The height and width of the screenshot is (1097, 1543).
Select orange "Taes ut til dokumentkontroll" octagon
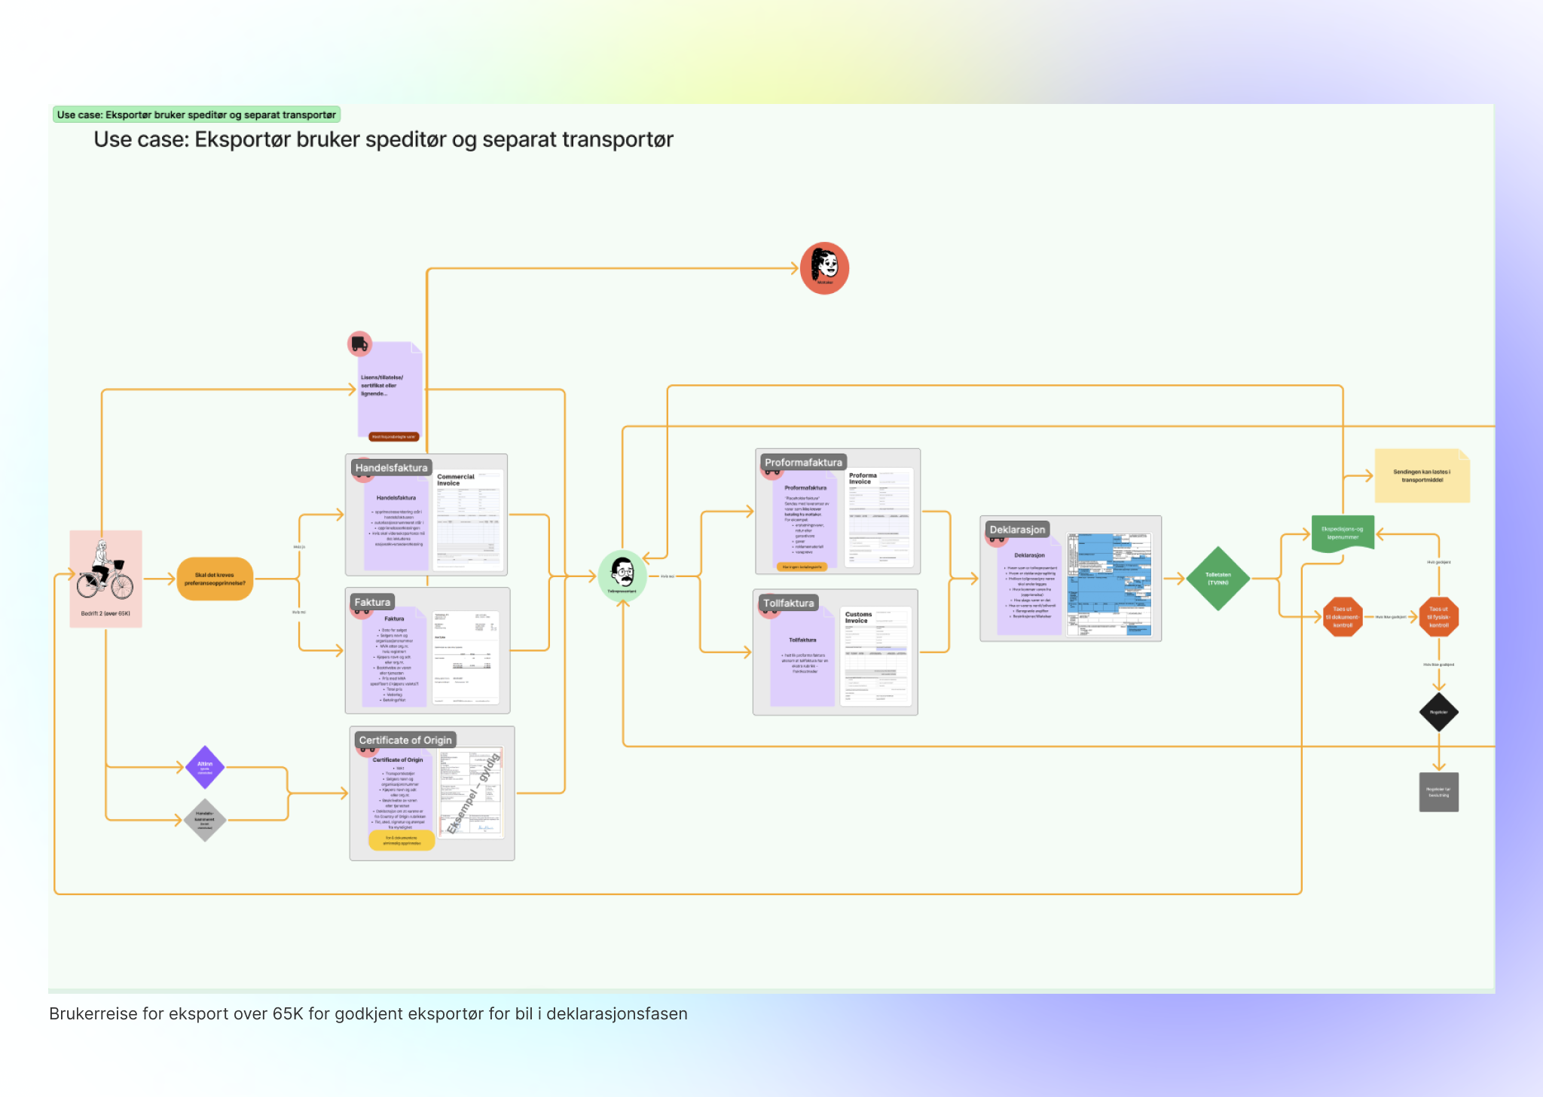(1342, 617)
